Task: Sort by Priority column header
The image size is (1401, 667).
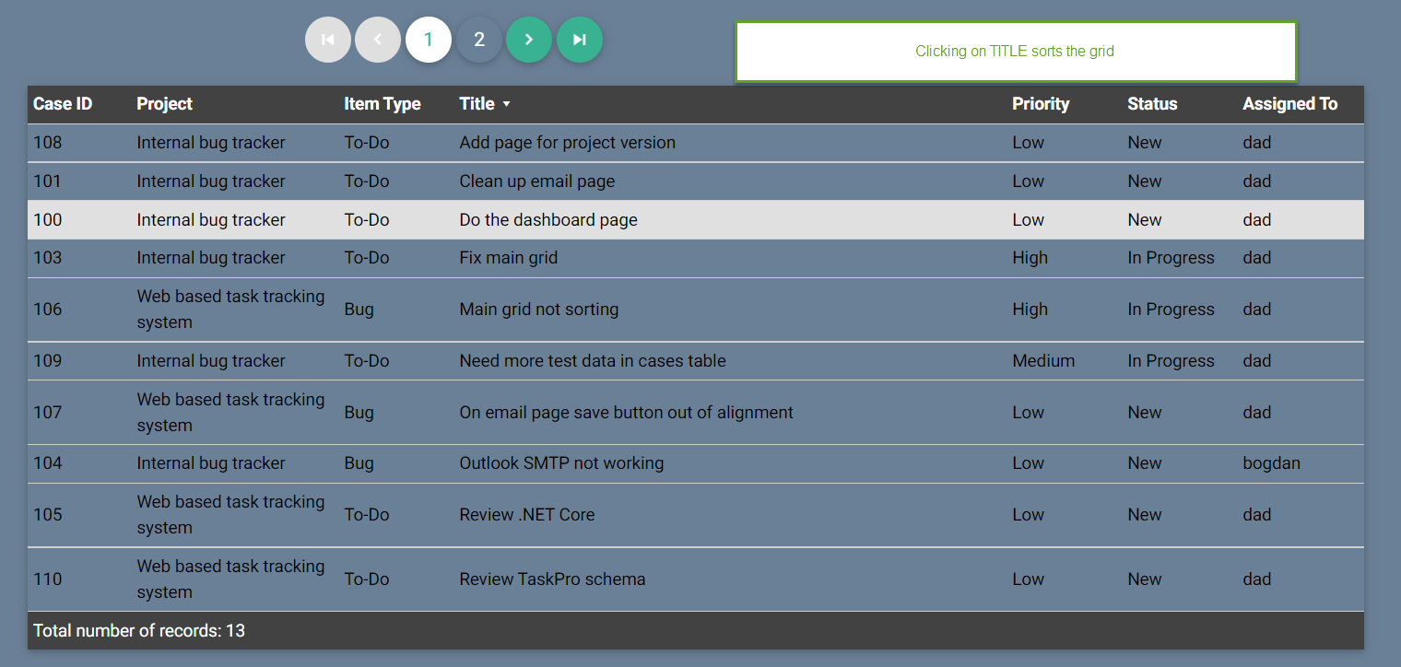Action: click(1041, 104)
